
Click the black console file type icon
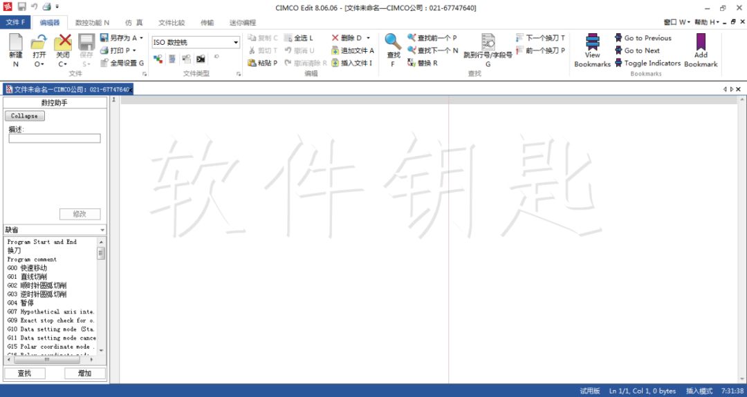point(201,59)
